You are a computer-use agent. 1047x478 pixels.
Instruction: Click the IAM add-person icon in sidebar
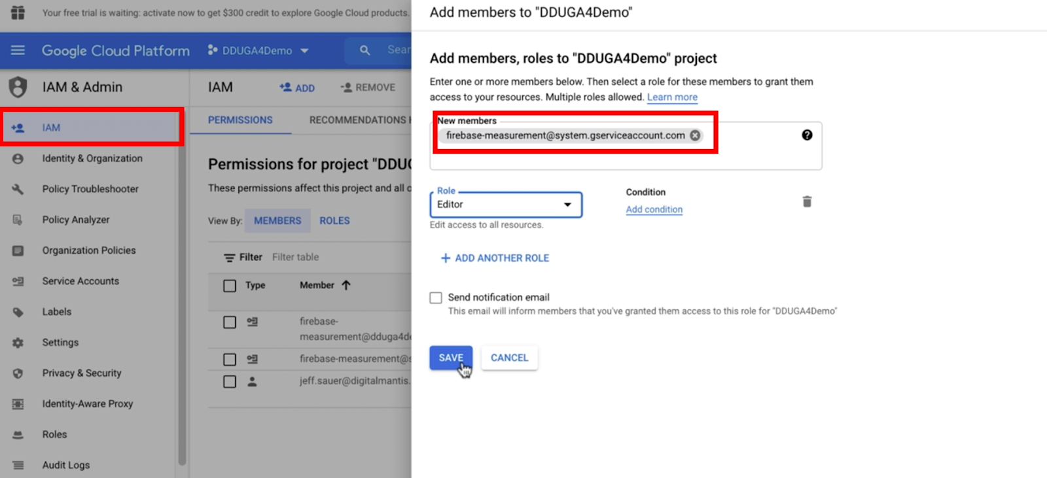pyautogui.click(x=18, y=128)
